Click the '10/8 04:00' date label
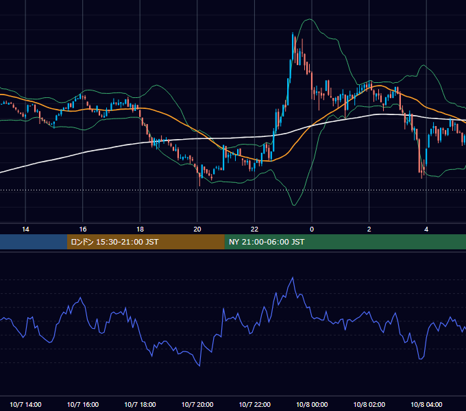 [426, 404]
